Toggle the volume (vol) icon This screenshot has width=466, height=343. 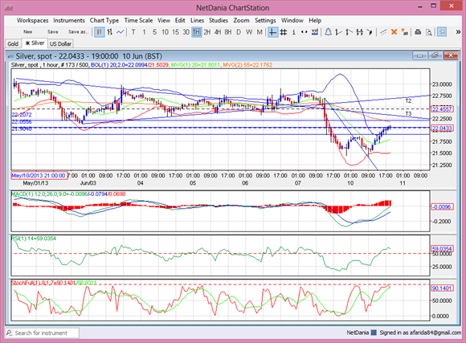coord(314,32)
